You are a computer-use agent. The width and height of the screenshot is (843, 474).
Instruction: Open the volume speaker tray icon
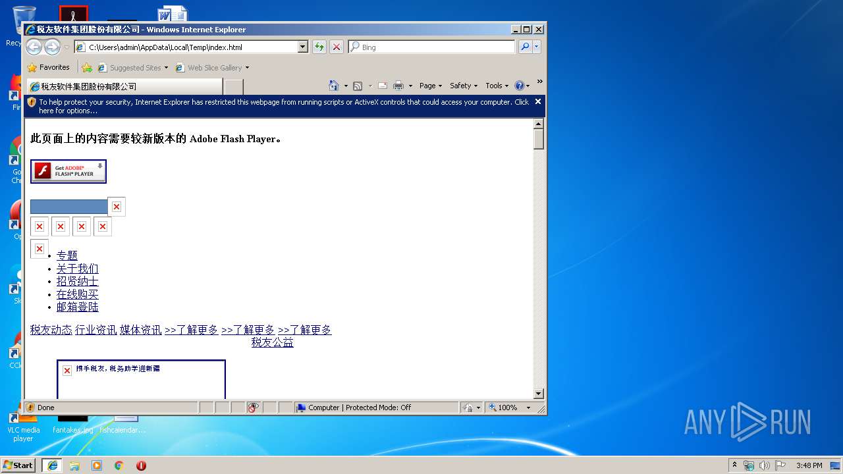point(764,465)
